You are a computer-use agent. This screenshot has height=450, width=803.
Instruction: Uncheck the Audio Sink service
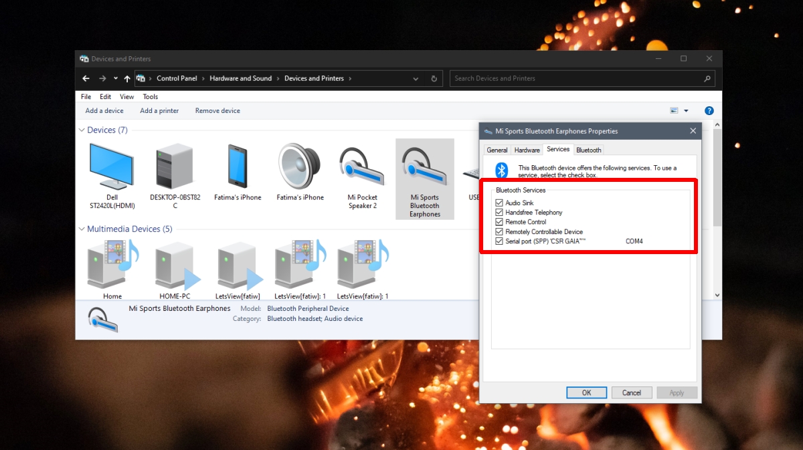click(x=499, y=203)
